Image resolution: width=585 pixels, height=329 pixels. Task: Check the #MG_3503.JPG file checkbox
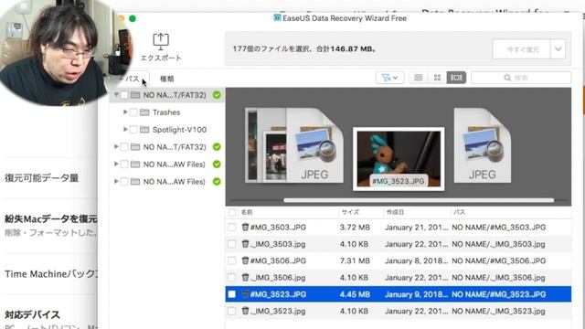tap(232, 228)
